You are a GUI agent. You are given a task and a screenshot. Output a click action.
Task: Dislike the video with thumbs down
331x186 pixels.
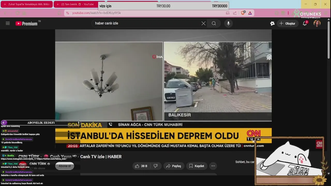click(156, 166)
